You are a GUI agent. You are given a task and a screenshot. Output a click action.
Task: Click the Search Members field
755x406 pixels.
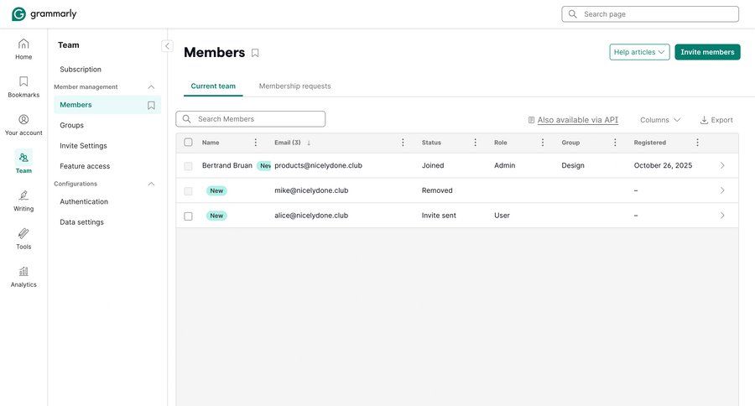tap(250, 119)
